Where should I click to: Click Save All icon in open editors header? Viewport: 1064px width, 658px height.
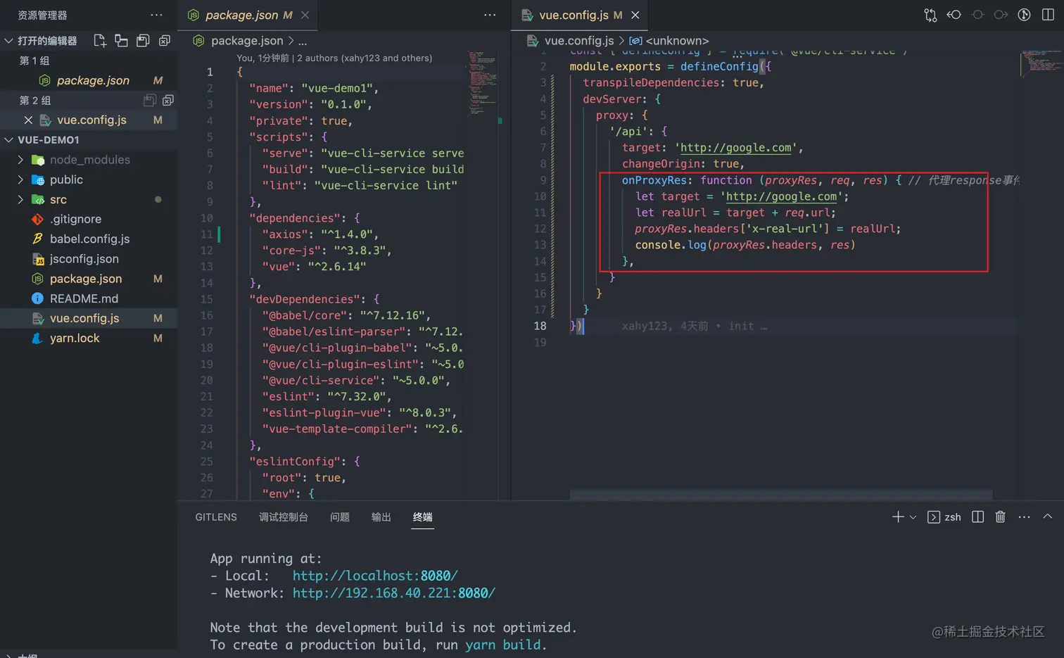(x=143, y=41)
